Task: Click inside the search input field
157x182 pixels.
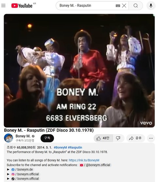Action: [x=87, y=6]
